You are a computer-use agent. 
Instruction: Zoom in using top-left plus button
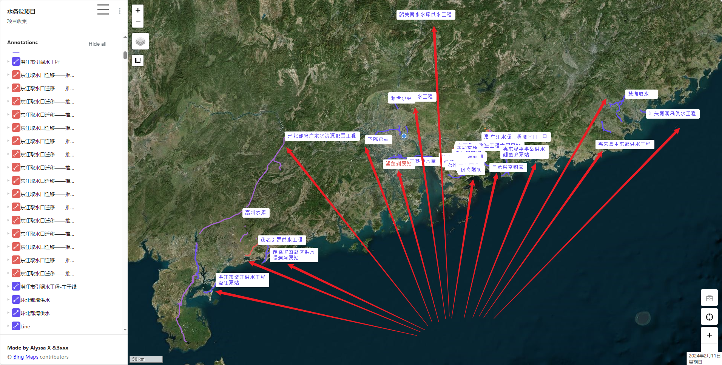tap(138, 10)
